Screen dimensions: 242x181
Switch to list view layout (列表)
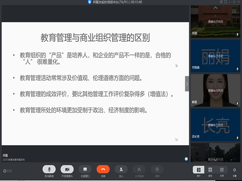point(222,170)
